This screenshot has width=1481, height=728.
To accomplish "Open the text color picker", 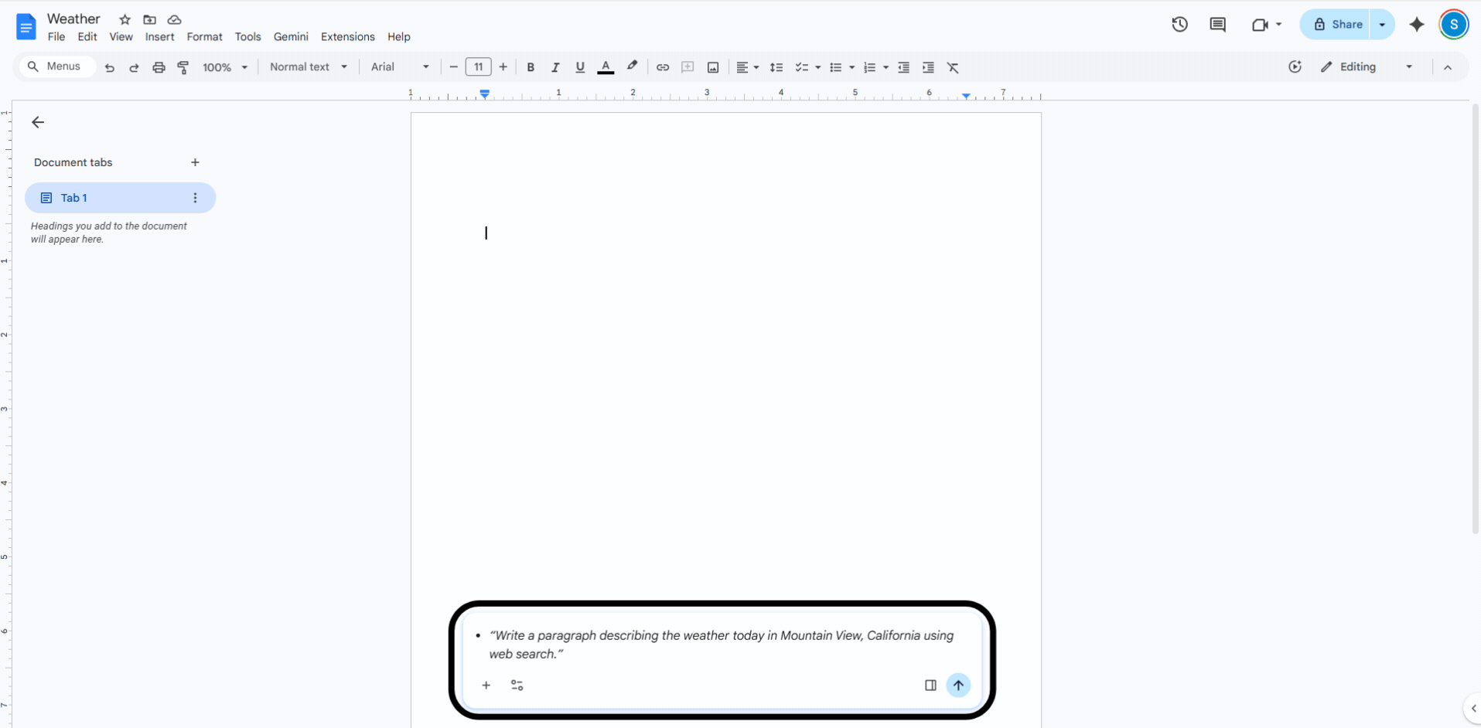I will pos(606,67).
